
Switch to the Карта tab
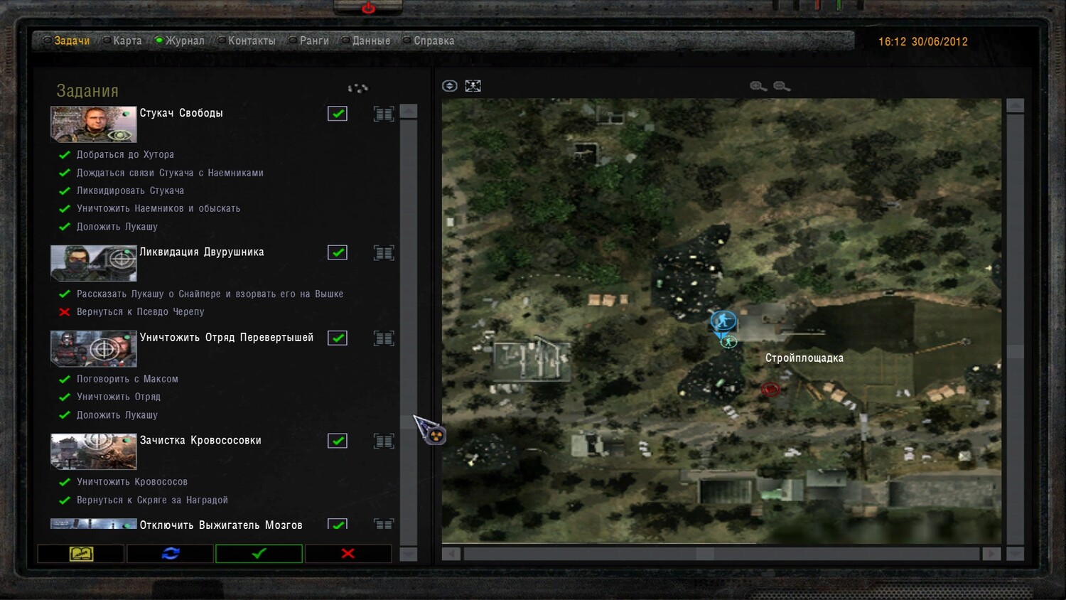pyautogui.click(x=126, y=41)
